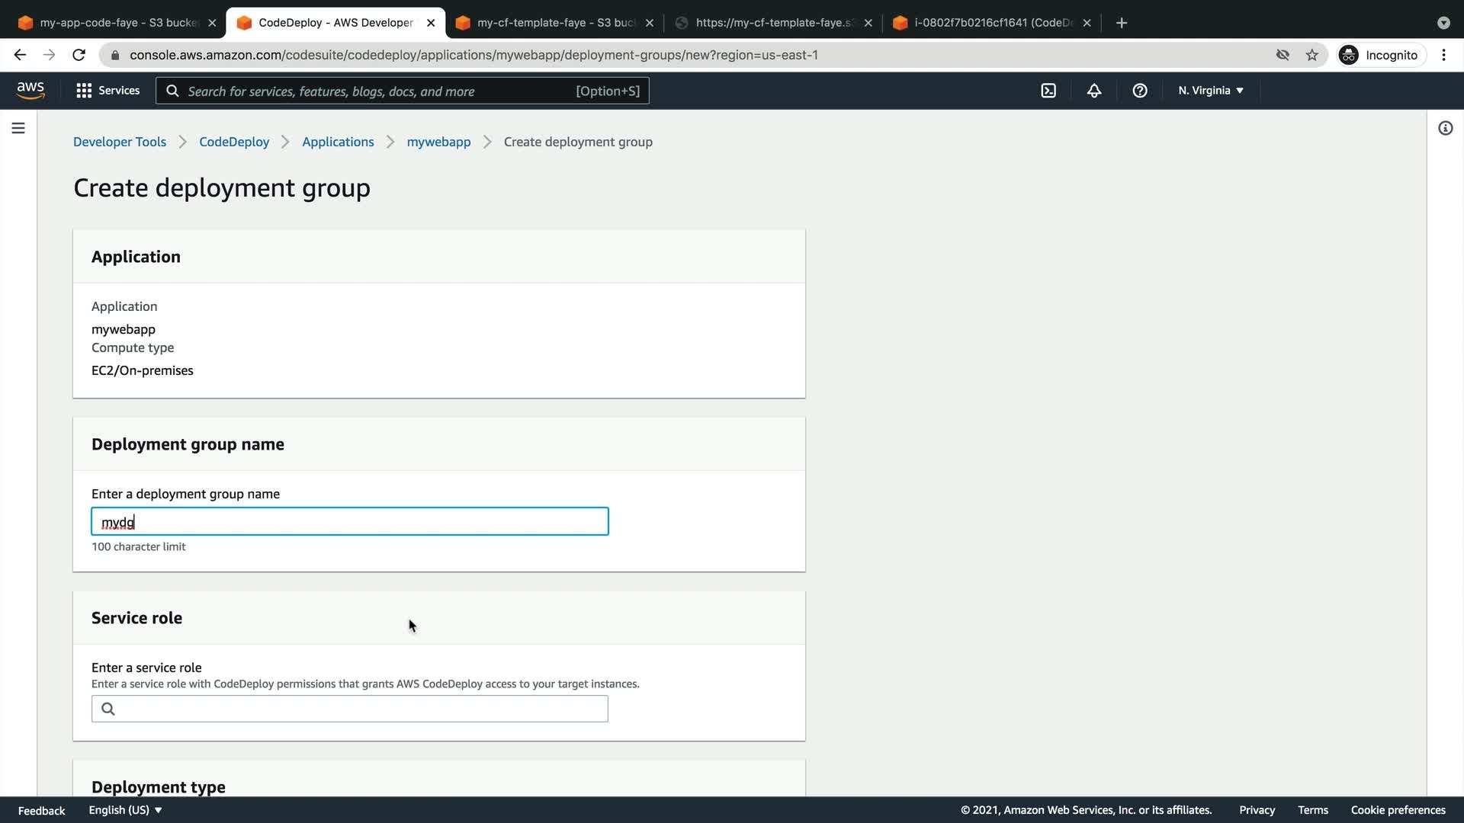Open the CodeDeploy breadcrumb link

pos(233,142)
